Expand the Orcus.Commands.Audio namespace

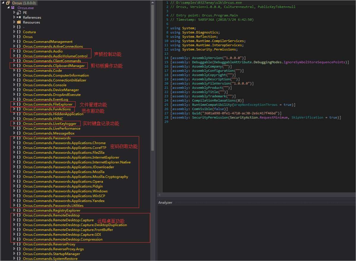(x=14, y=51)
